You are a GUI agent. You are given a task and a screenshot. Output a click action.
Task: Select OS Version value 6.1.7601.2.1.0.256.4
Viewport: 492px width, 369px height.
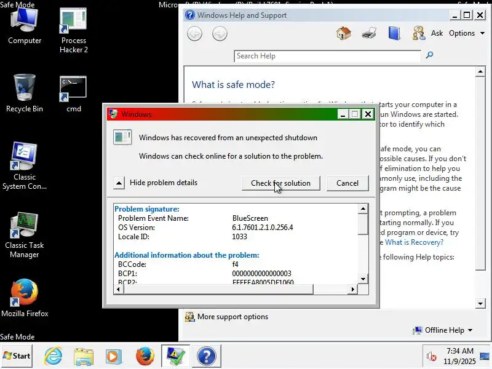[263, 228]
